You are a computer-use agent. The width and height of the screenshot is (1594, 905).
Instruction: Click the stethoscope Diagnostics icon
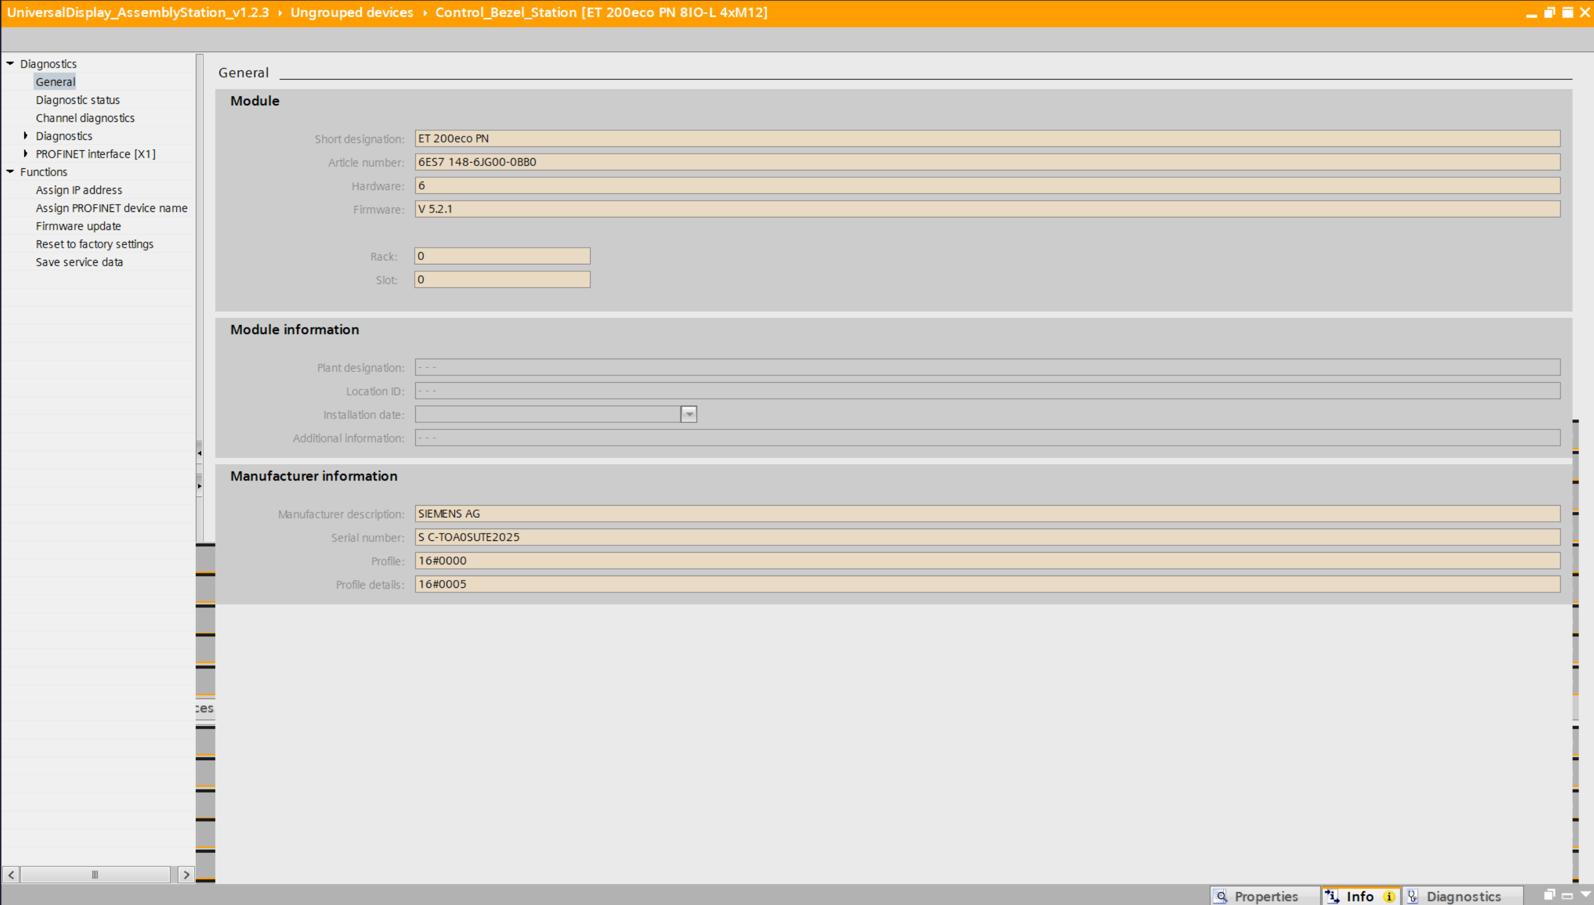point(1412,896)
